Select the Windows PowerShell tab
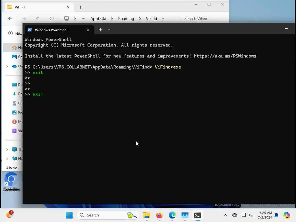296x222 pixels. (60, 30)
